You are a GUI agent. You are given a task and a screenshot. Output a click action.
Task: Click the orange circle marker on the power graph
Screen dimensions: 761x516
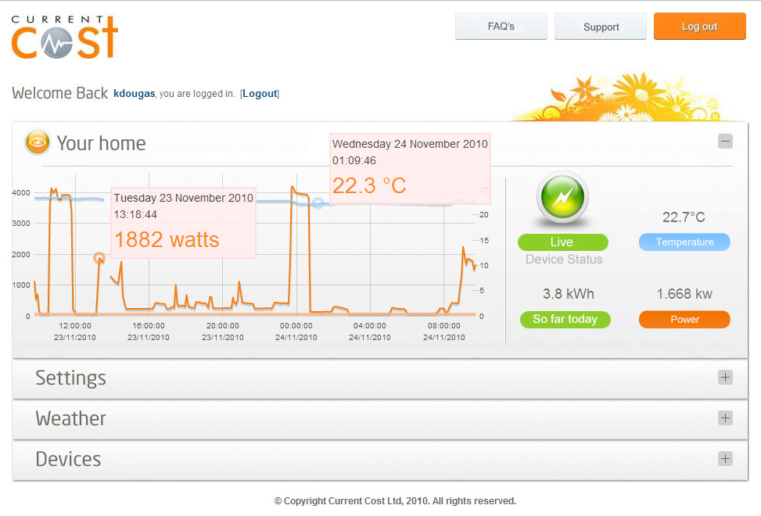pos(99,258)
